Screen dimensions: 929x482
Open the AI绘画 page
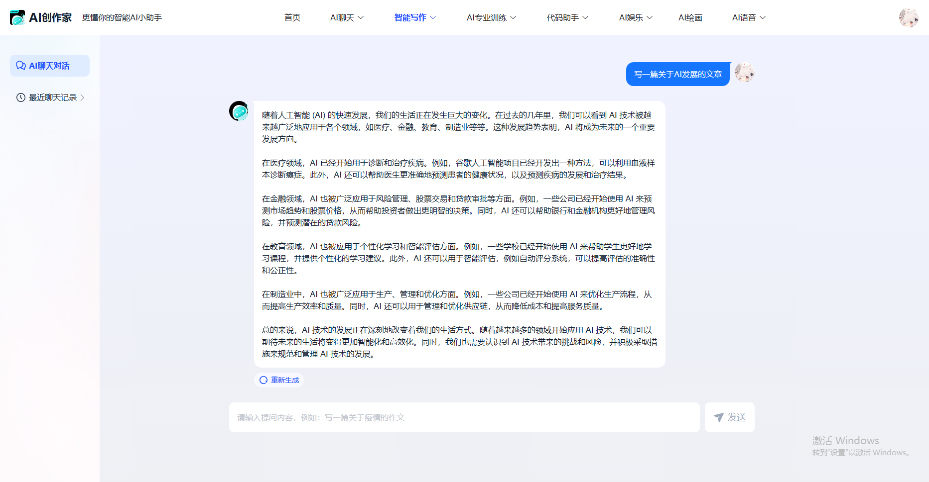690,18
